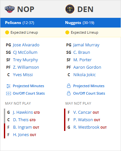Click the Nuggets (30-19) team header
121x151 pixels.
pos(80,23)
